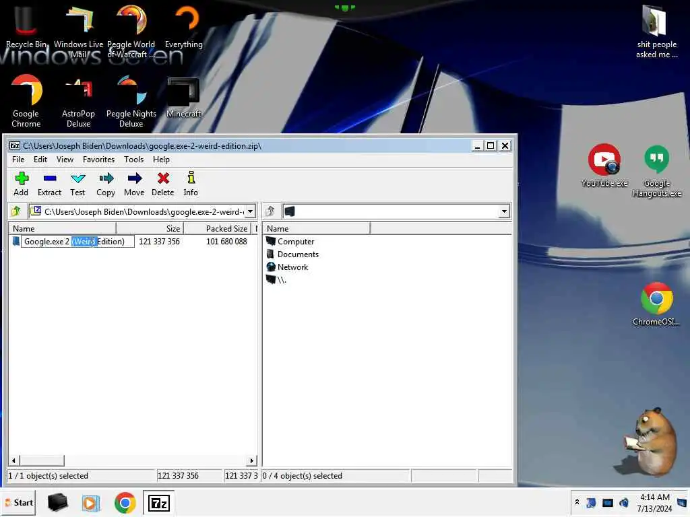
Task: Open the Recycle Bin desktop icon
Action: 26,26
